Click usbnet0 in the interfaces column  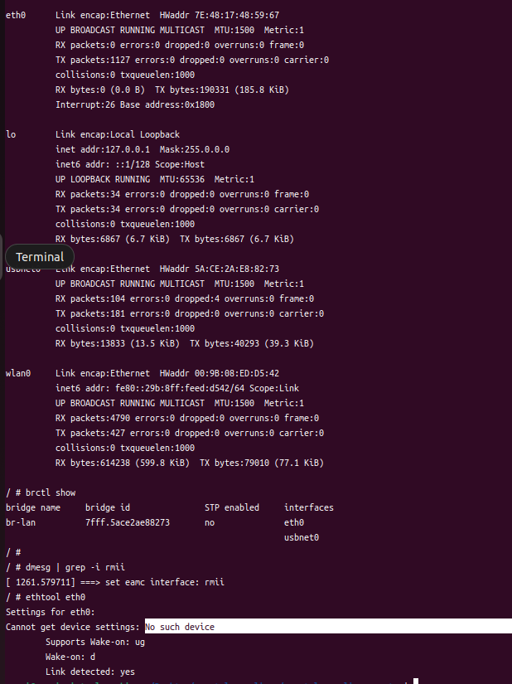[x=302, y=537]
